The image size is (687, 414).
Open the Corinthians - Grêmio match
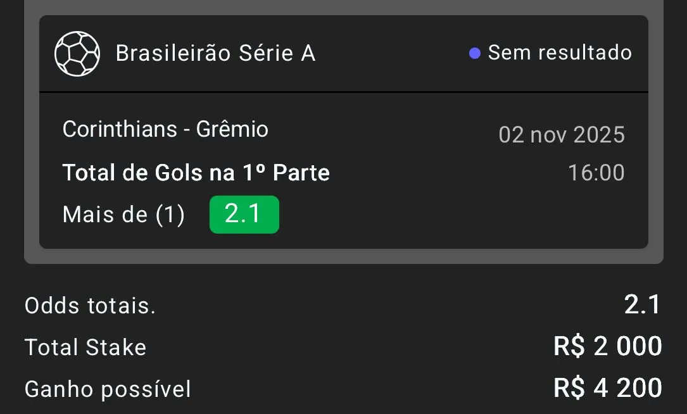pos(165,130)
